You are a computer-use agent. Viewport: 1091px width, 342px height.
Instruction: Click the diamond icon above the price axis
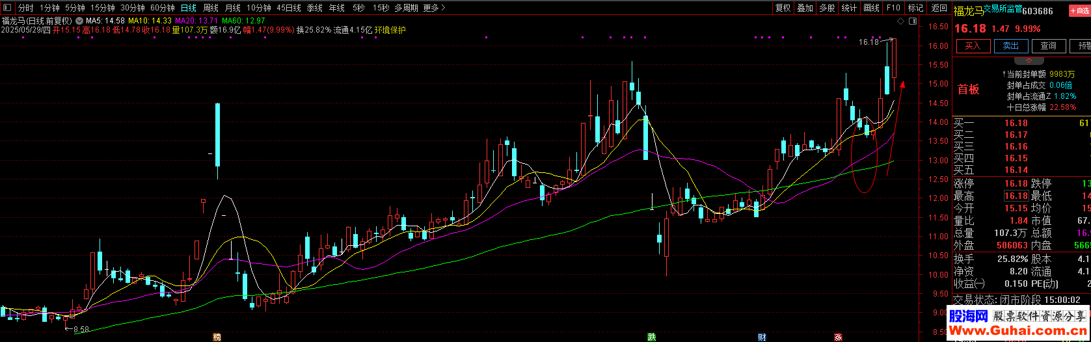(x=900, y=21)
